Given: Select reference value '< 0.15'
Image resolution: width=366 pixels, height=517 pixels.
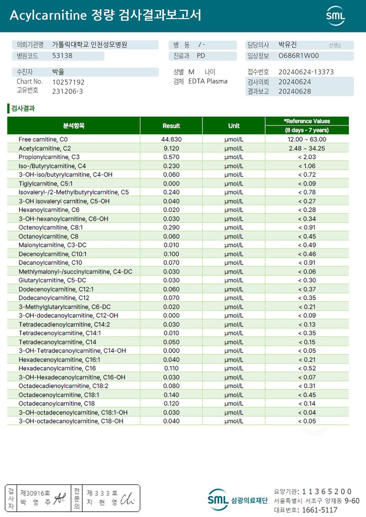Looking at the screenshot, I should point(307,342).
